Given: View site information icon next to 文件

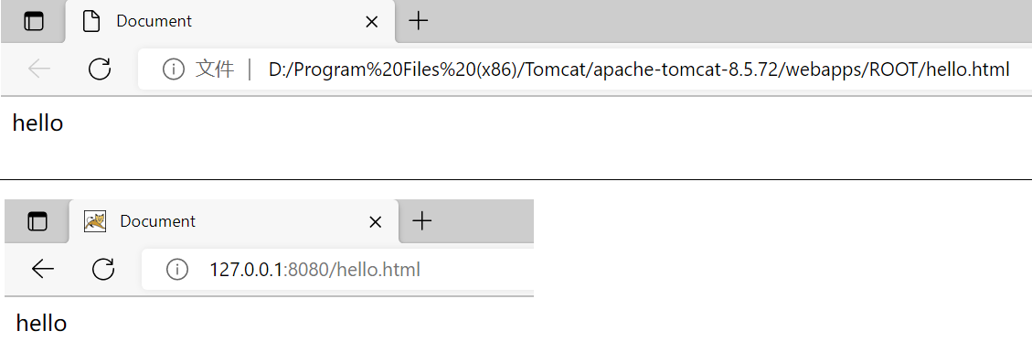Looking at the screenshot, I should (x=173, y=69).
